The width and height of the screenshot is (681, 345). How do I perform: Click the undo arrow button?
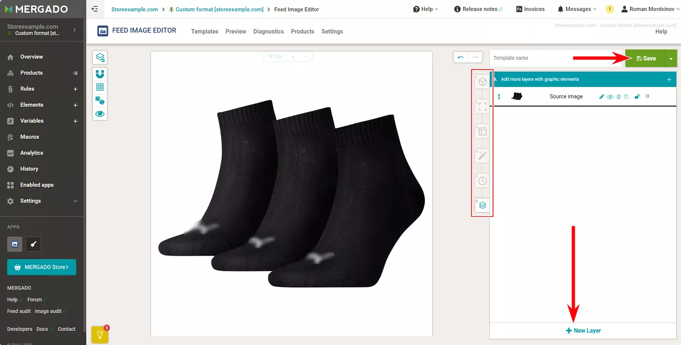[460, 57]
